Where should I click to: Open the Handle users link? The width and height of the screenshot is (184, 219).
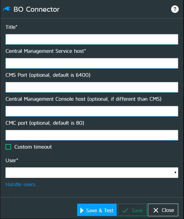23,184
